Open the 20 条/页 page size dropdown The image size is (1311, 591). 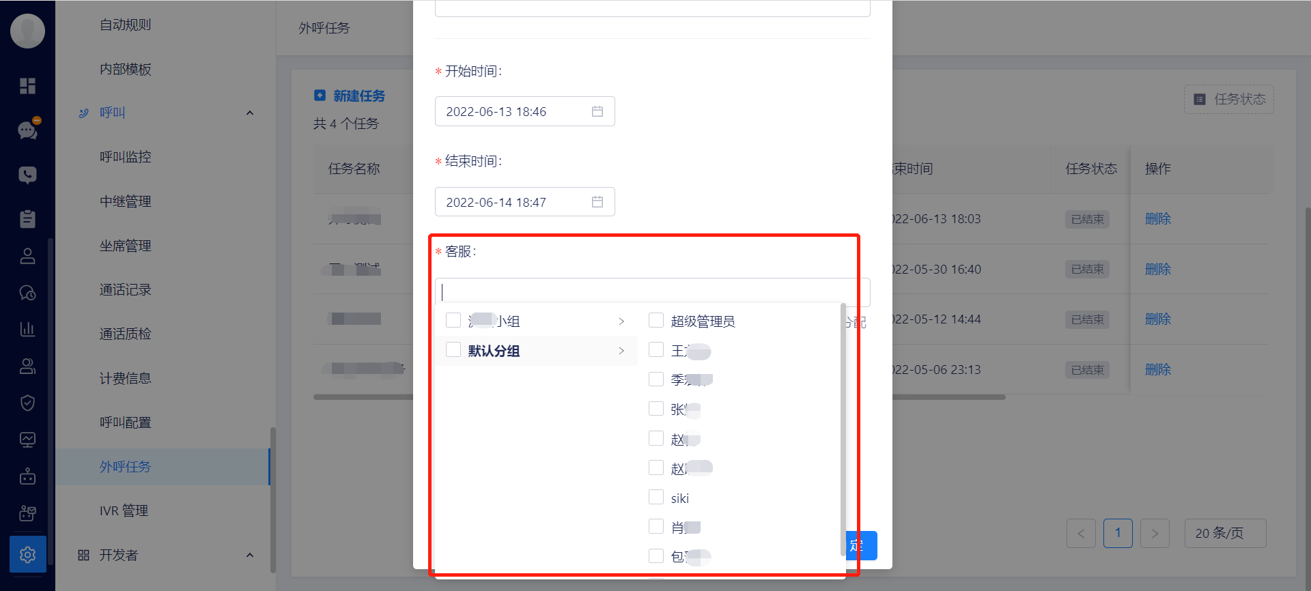pyautogui.click(x=1225, y=533)
